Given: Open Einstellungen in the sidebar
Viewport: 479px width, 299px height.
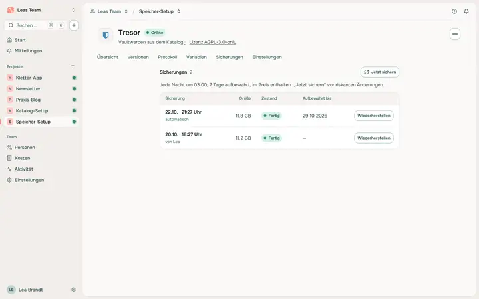Looking at the screenshot, I should [41, 180].
